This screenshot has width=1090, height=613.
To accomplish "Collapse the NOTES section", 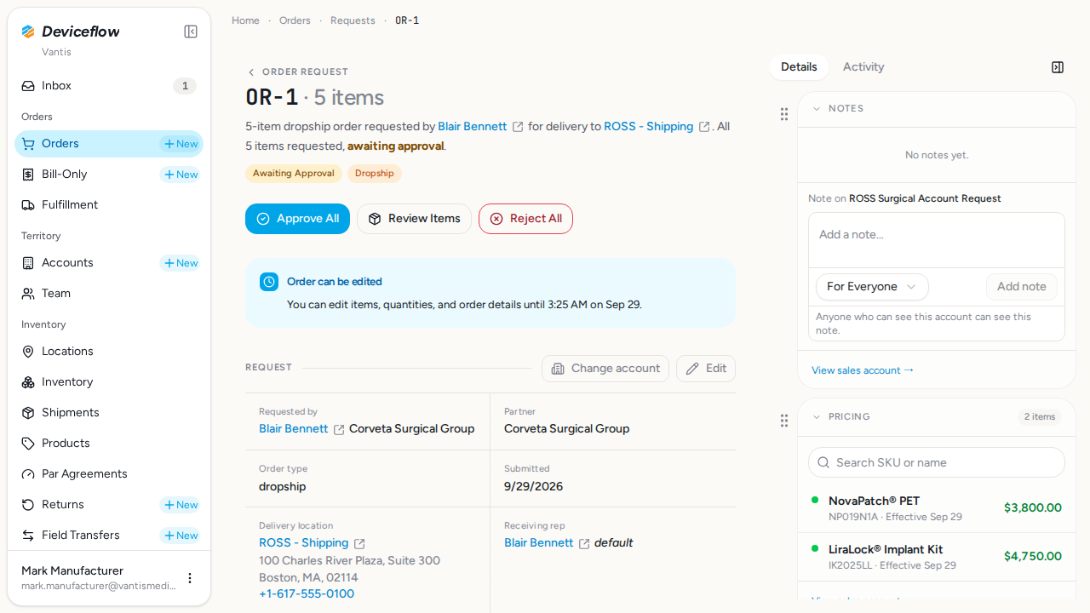I will (x=817, y=109).
